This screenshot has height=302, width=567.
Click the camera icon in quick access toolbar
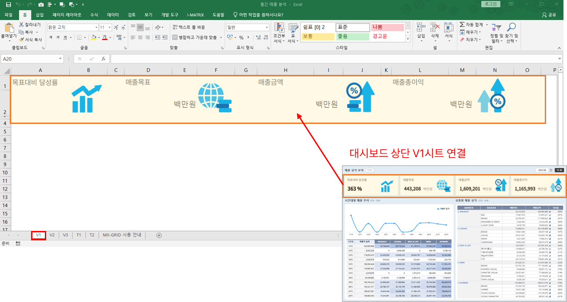pyautogui.click(x=41, y=4)
